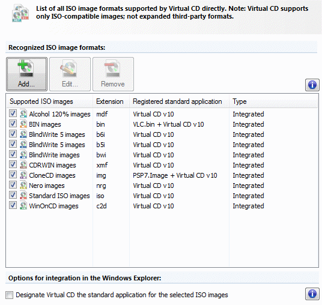Click the CDRWIN images file icon
Screen dimensions: 322x305
[x=23, y=165]
